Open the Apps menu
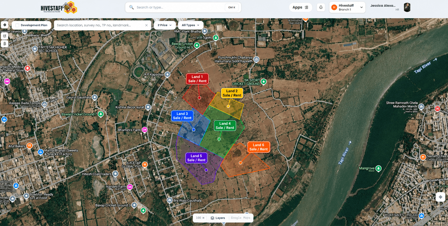Image resolution: width=448 pixels, height=226 pixels. click(300, 7)
